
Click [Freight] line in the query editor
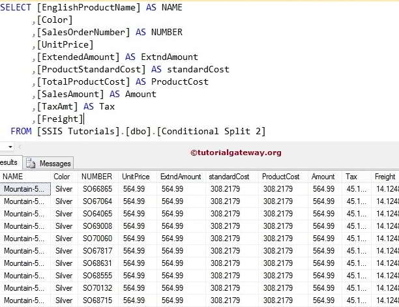(x=60, y=119)
